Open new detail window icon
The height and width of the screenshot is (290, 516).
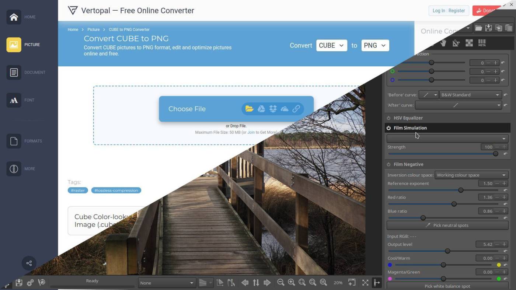352,282
